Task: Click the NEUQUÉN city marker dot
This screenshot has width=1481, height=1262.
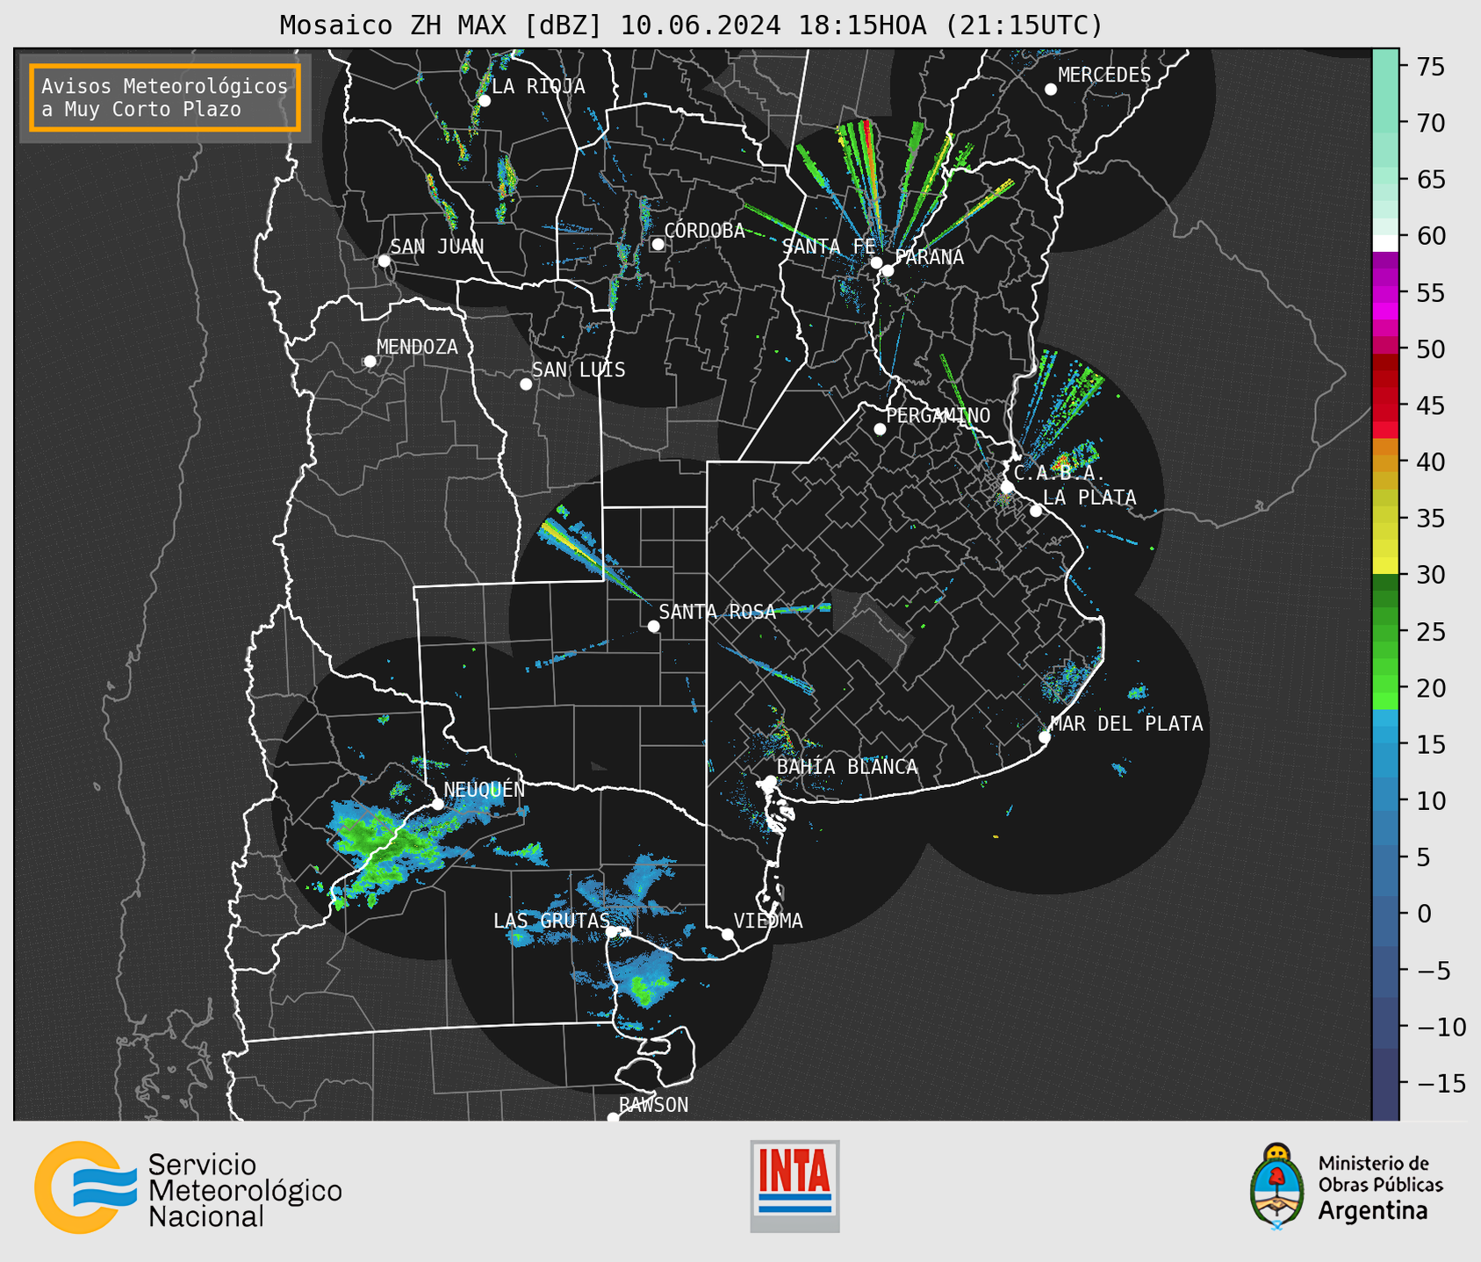Action: point(437,804)
